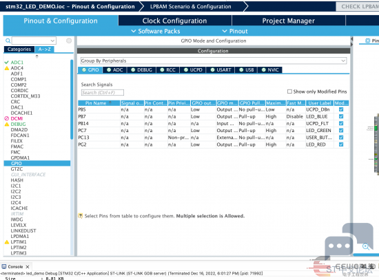The height and width of the screenshot is (280, 379).
Task: Sort by the User Label column header
Action: [320, 103]
